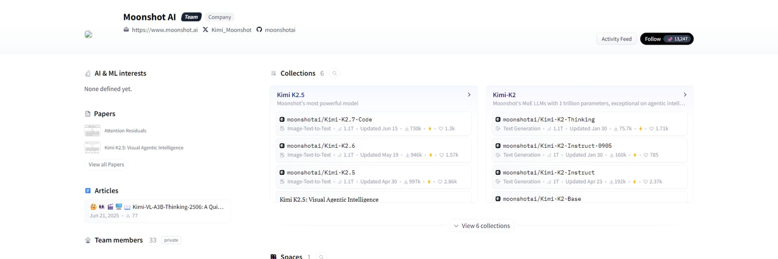The width and height of the screenshot is (778, 259).
Task: Open the Kimi_Moonshot X profile link
Action: pos(231,30)
